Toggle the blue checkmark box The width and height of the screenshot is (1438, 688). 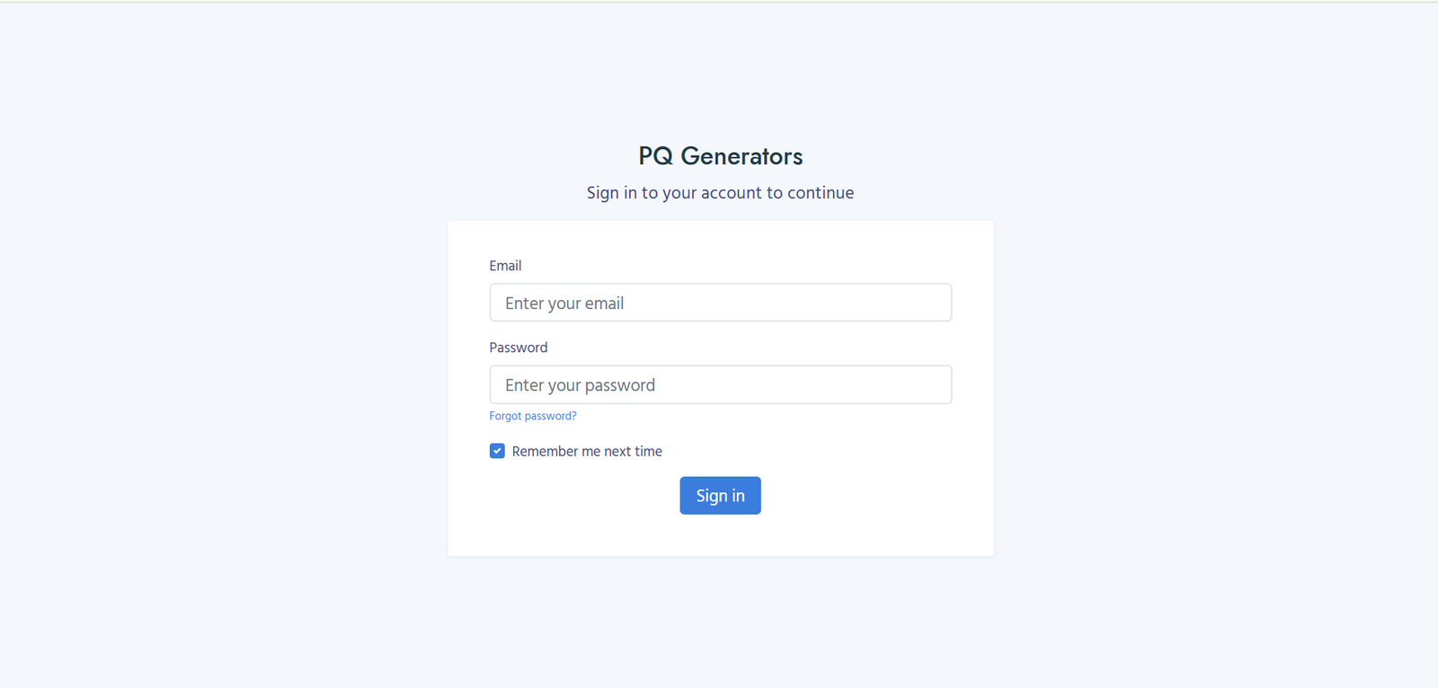497,451
